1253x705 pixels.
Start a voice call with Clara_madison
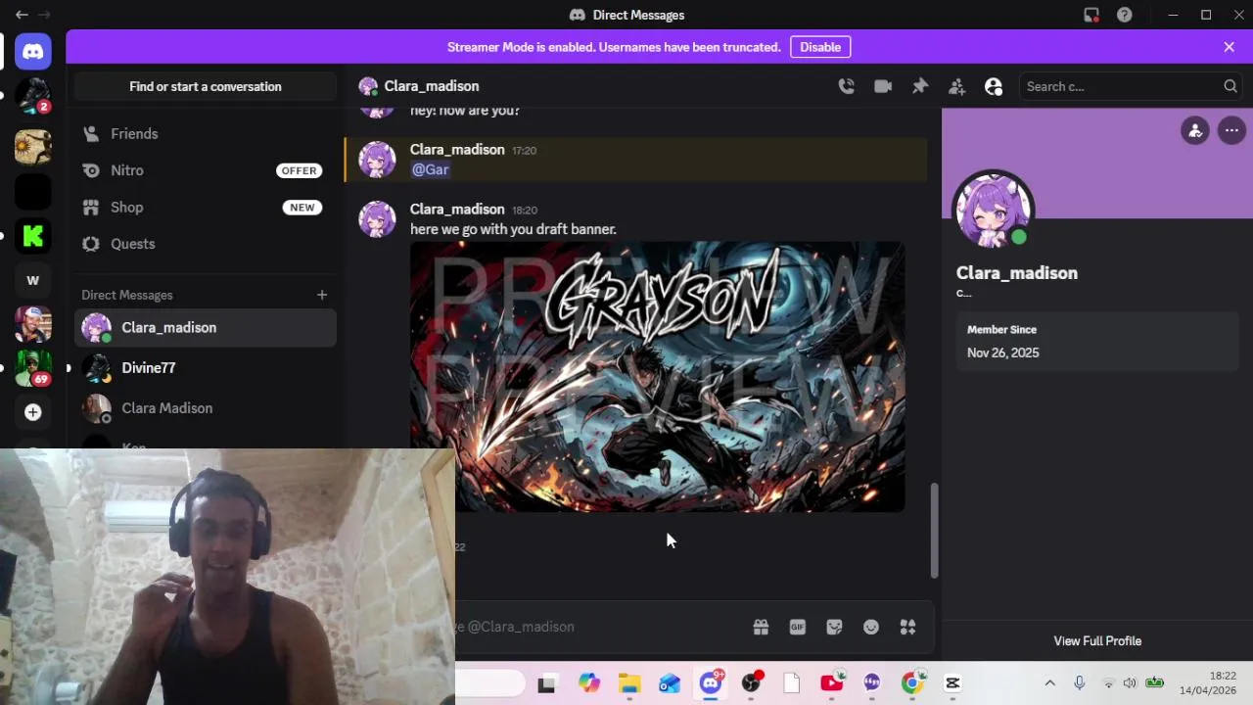pos(847,86)
